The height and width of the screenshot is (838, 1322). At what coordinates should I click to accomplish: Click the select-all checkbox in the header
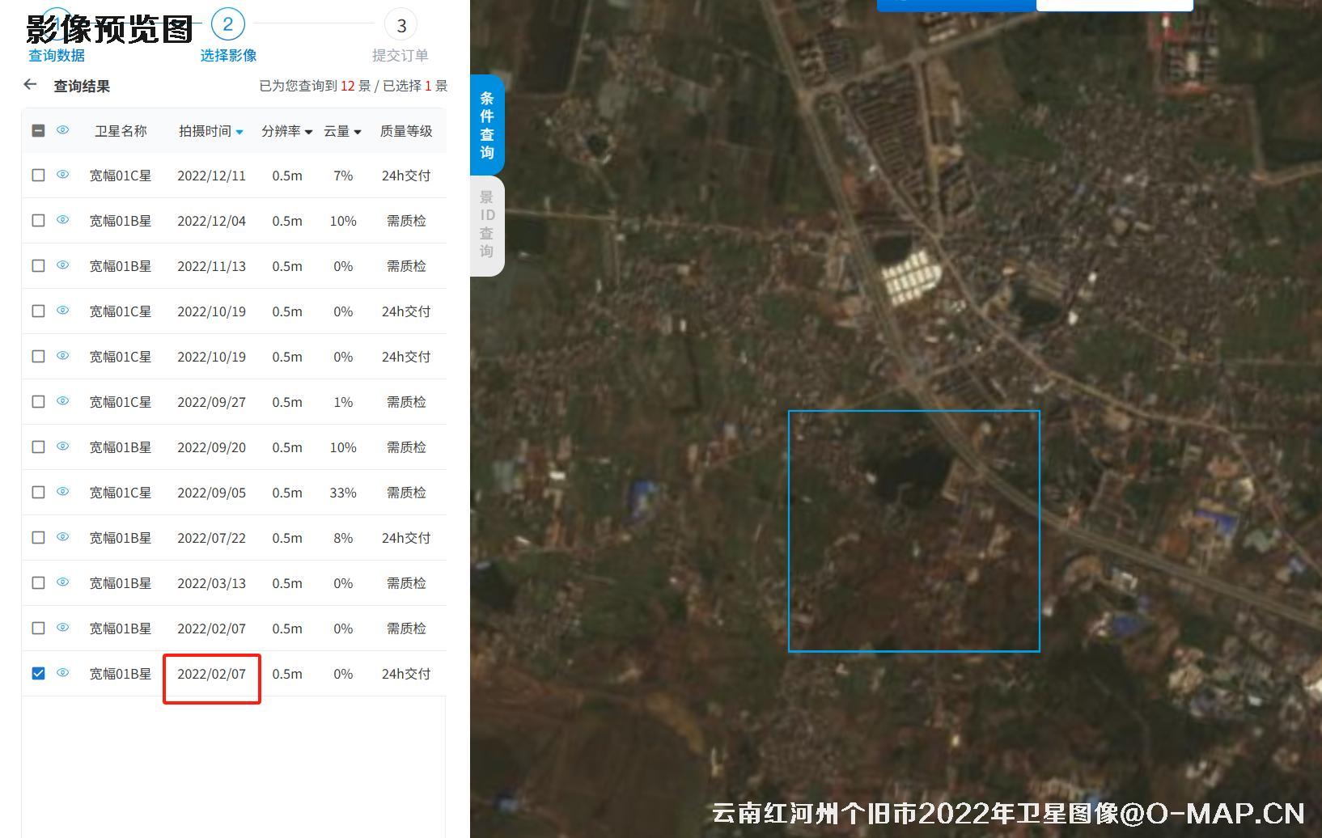click(37, 129)
